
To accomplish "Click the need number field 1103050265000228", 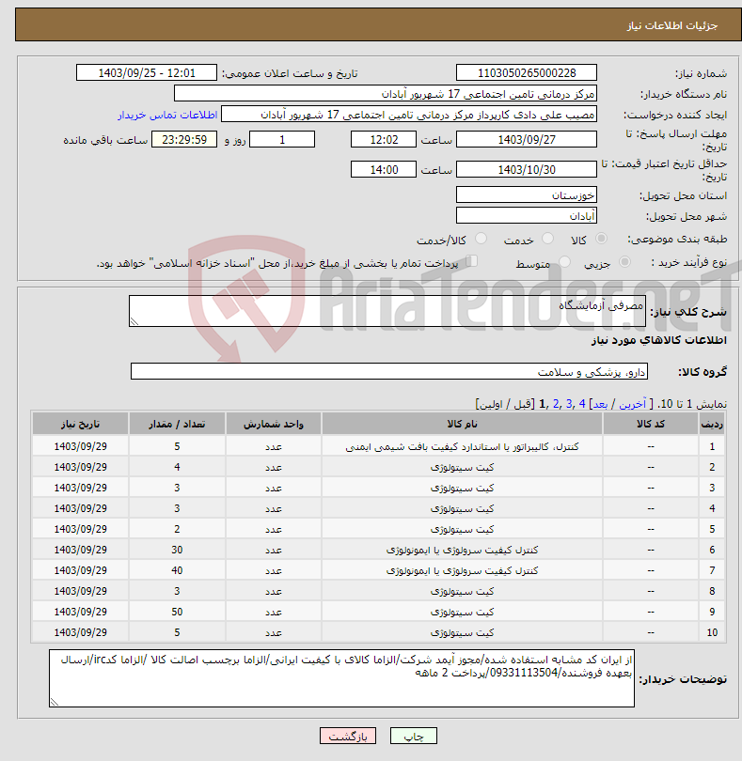I will pyautogui.click(x=527, y=72).
